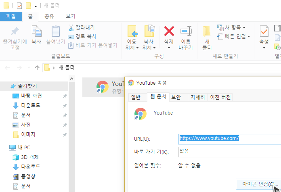The width and height of the screenshot is (281, 192).
Task: Open New item (새 항목) dropdown
Action: (231, 27)
